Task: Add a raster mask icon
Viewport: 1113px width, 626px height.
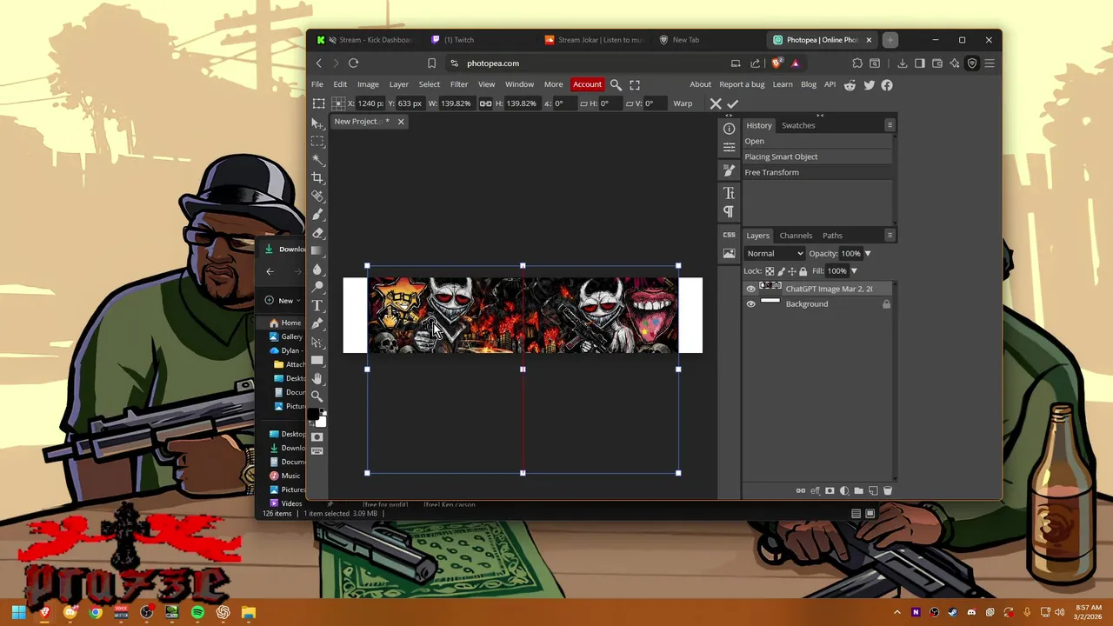Action: pyautogui.click(x=830, y=490)
